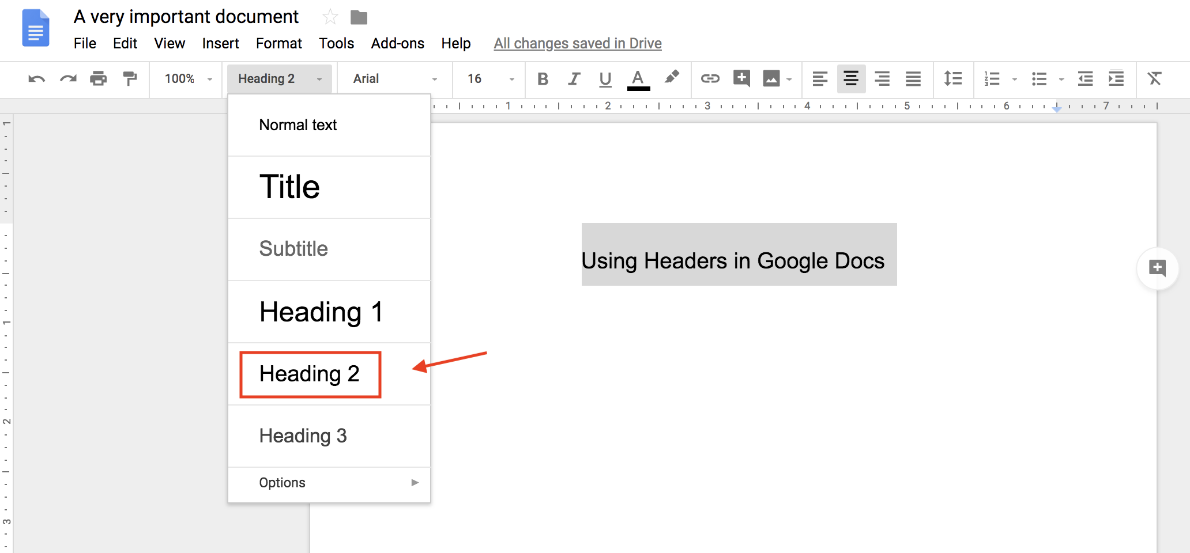Move document using folder icon

pyautogui.click(x=359, y=17)
